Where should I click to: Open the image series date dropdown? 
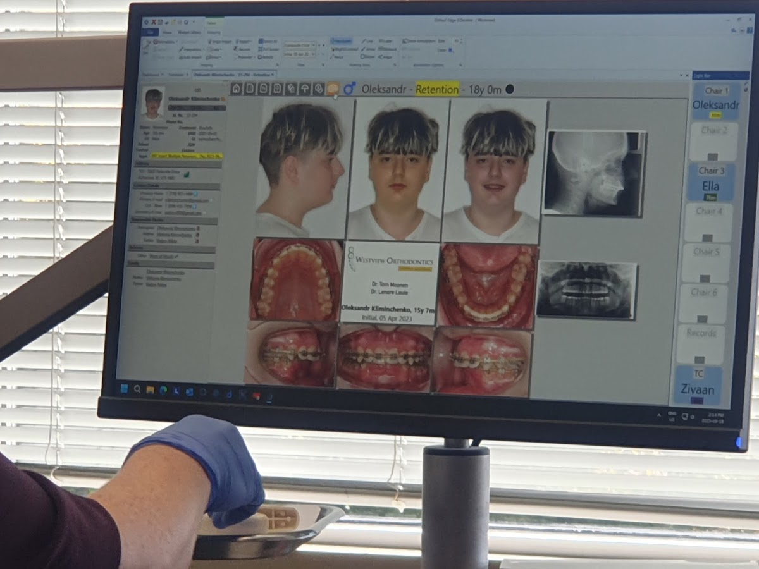pyautogui.click(x=300, y=54)
